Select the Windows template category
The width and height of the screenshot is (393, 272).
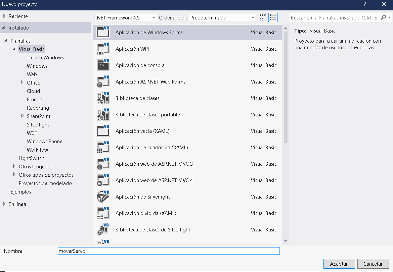37,66
